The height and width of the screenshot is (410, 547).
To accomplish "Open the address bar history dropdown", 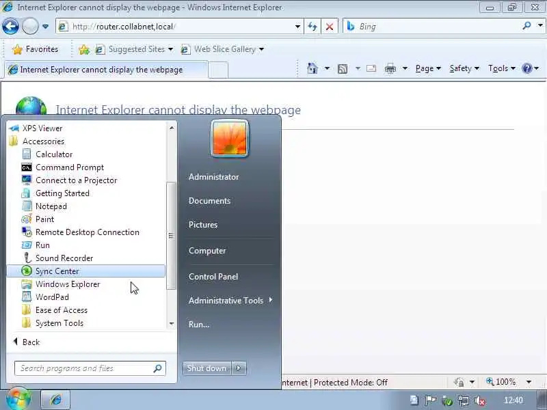I will [297, 27].
